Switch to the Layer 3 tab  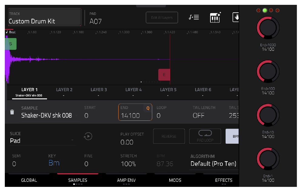[x=99, y=92]
